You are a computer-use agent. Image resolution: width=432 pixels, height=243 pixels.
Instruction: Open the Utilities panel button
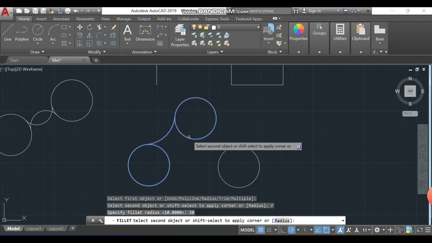(340, 32)
